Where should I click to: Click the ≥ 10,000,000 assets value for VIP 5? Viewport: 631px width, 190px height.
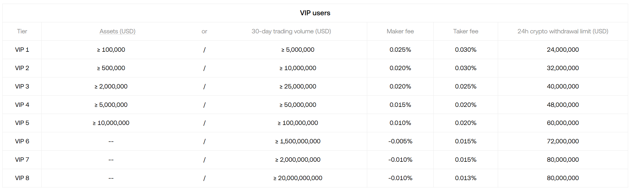pos(111,123)
